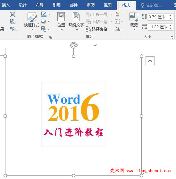The width and height of the screenshot is (176, 179).
Task: Click the picture effects icon
Action: (x=44, y=22)
